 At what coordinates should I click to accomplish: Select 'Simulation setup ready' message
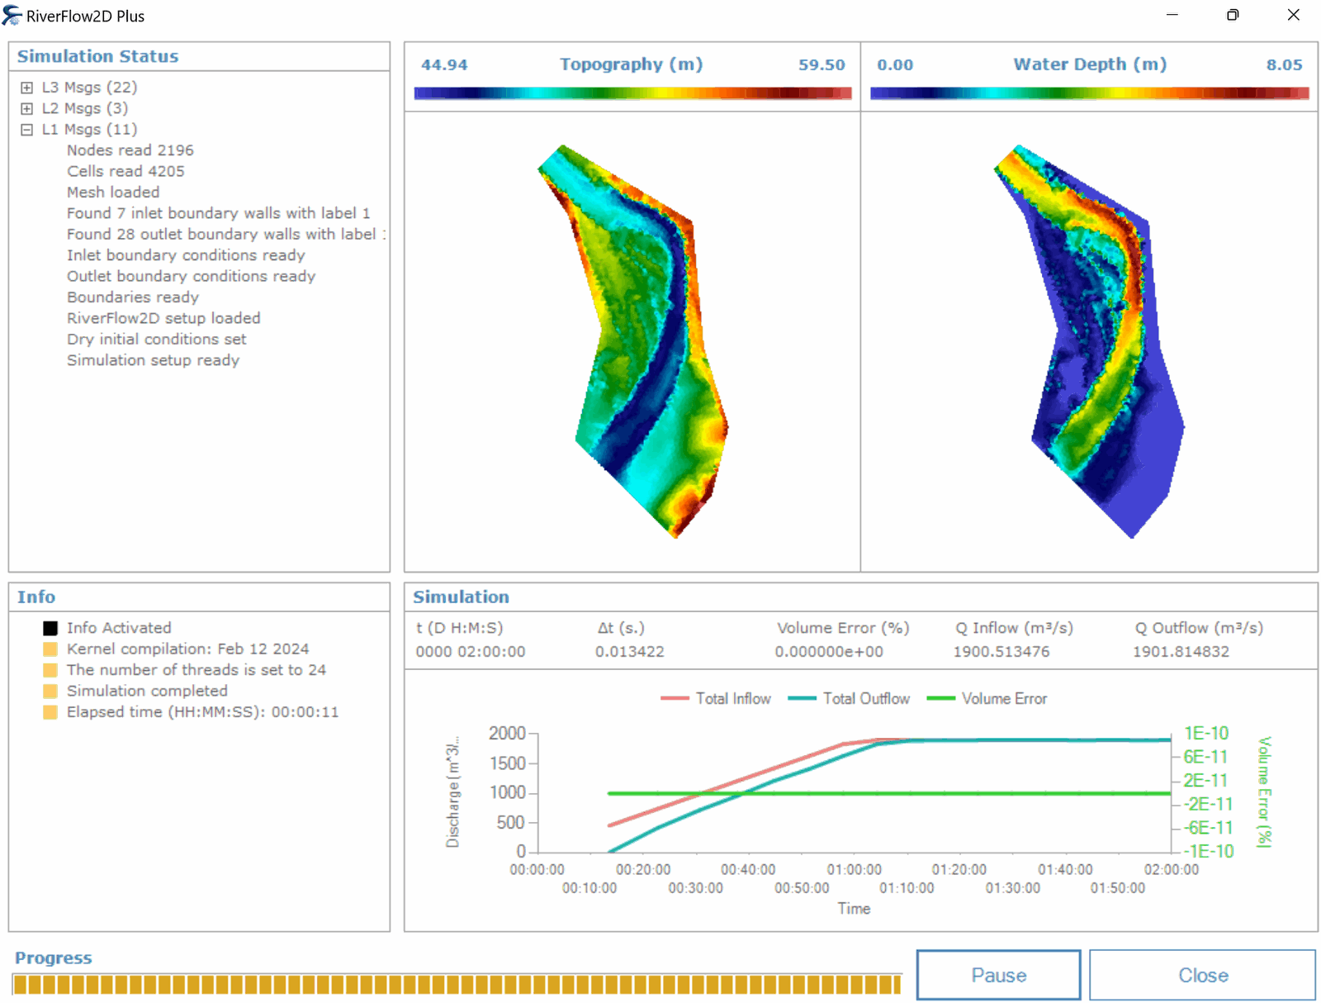153,360
